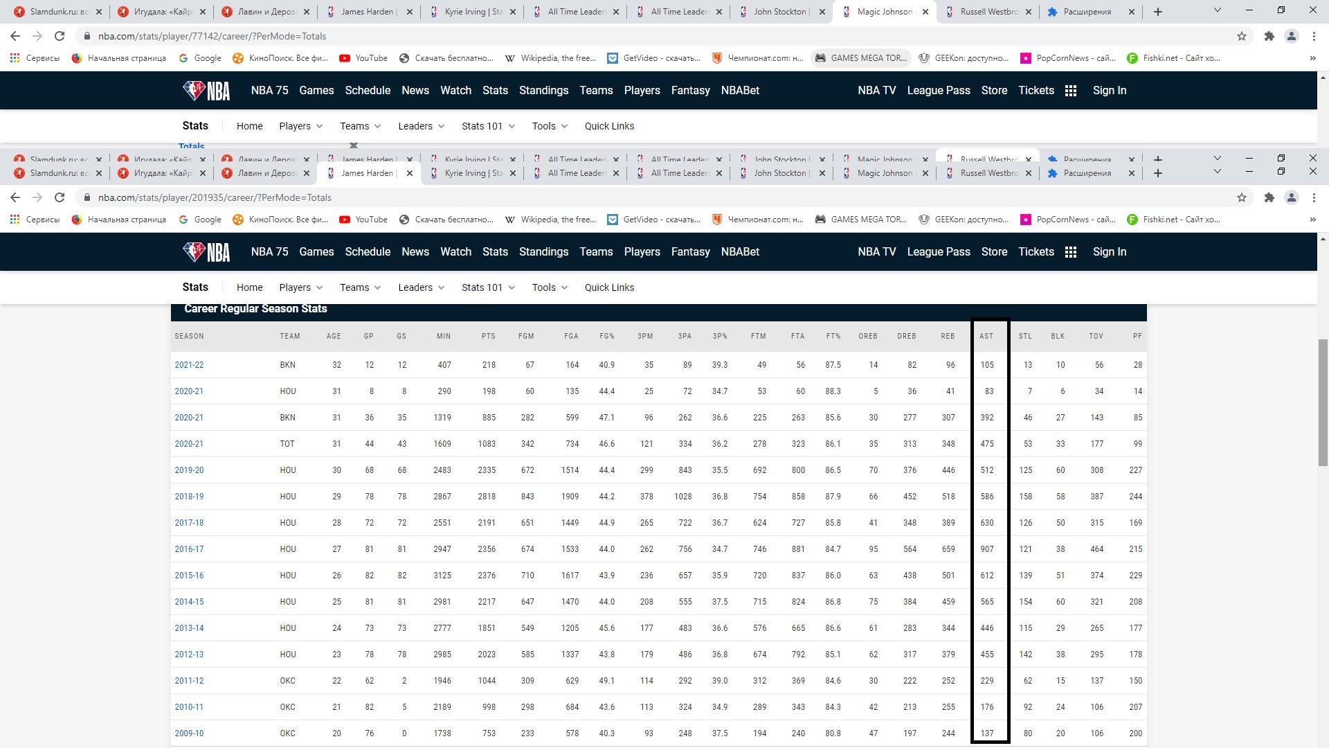Viewport: 1329px width, 748px height.
Task: Click the TOT team cell in the 2020-21 row
Action: pos(287,444)
